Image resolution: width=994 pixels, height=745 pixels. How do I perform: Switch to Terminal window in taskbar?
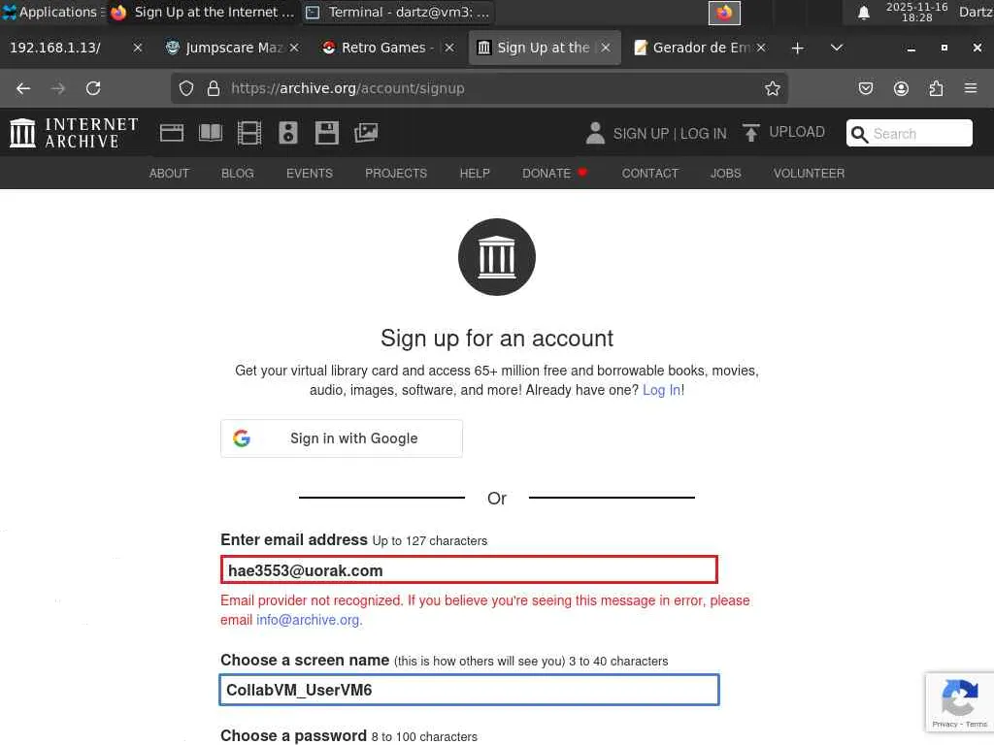pyautogui.click(x=398, y=12)
